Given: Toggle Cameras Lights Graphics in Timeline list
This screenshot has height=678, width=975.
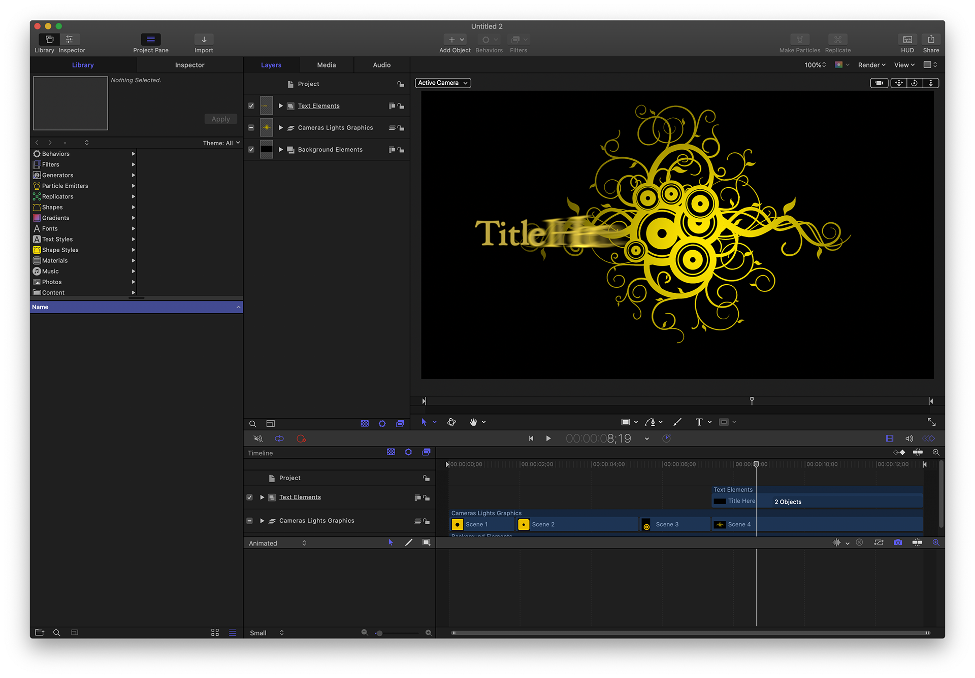Looking at the screenshot, I should 249,521.
